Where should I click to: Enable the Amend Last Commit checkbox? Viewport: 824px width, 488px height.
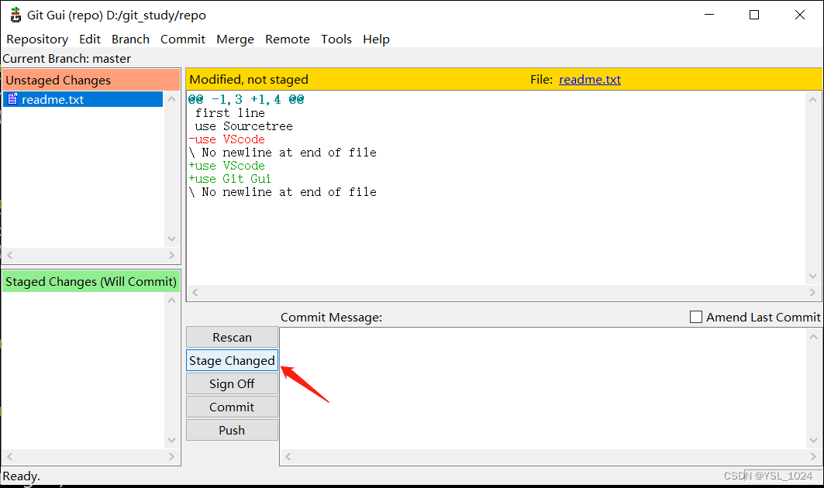(696, 317)
